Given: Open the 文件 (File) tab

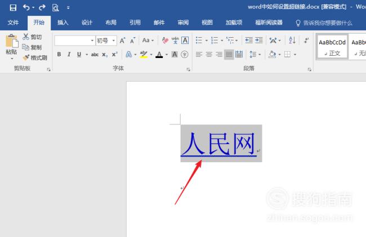Looking at the screenshot, I should 13,23.
